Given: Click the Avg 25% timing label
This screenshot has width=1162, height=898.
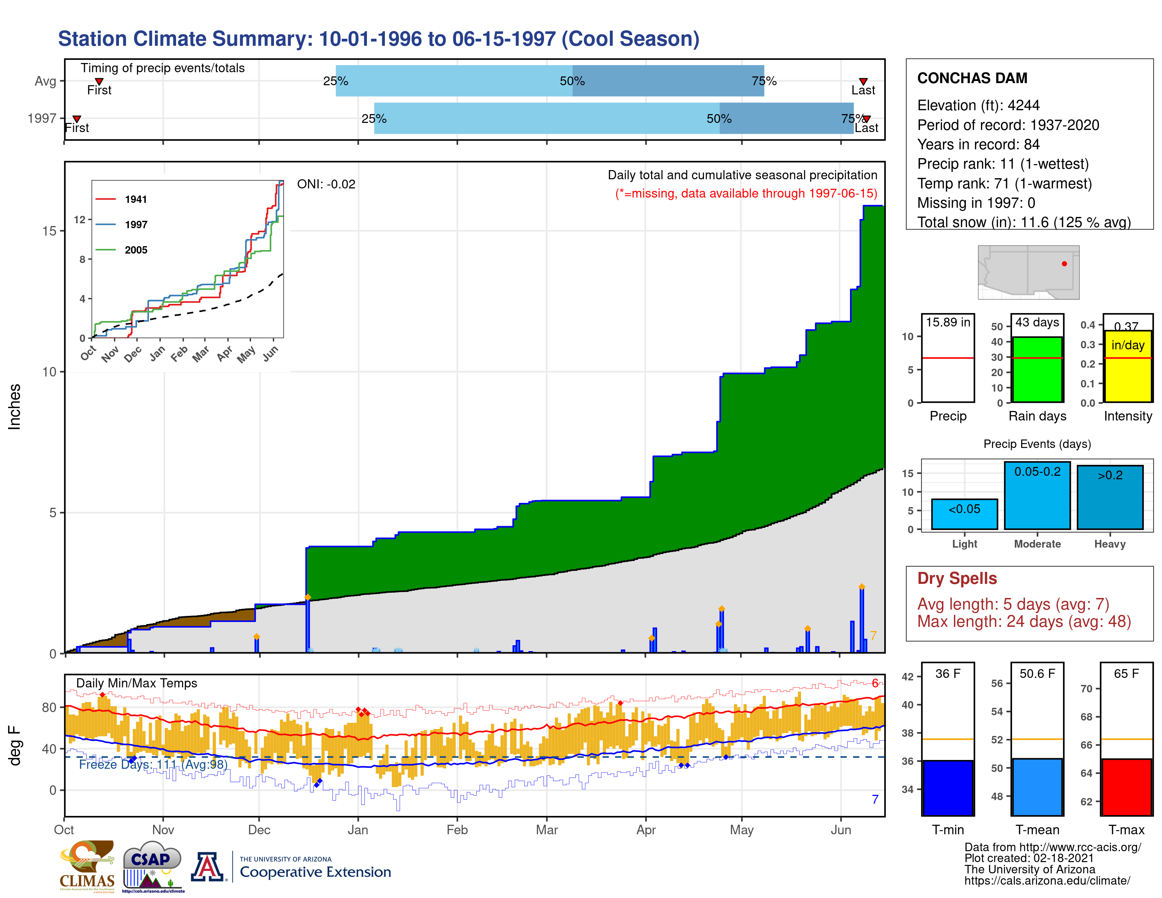Looking at the screenshot, I should point(336,81).
